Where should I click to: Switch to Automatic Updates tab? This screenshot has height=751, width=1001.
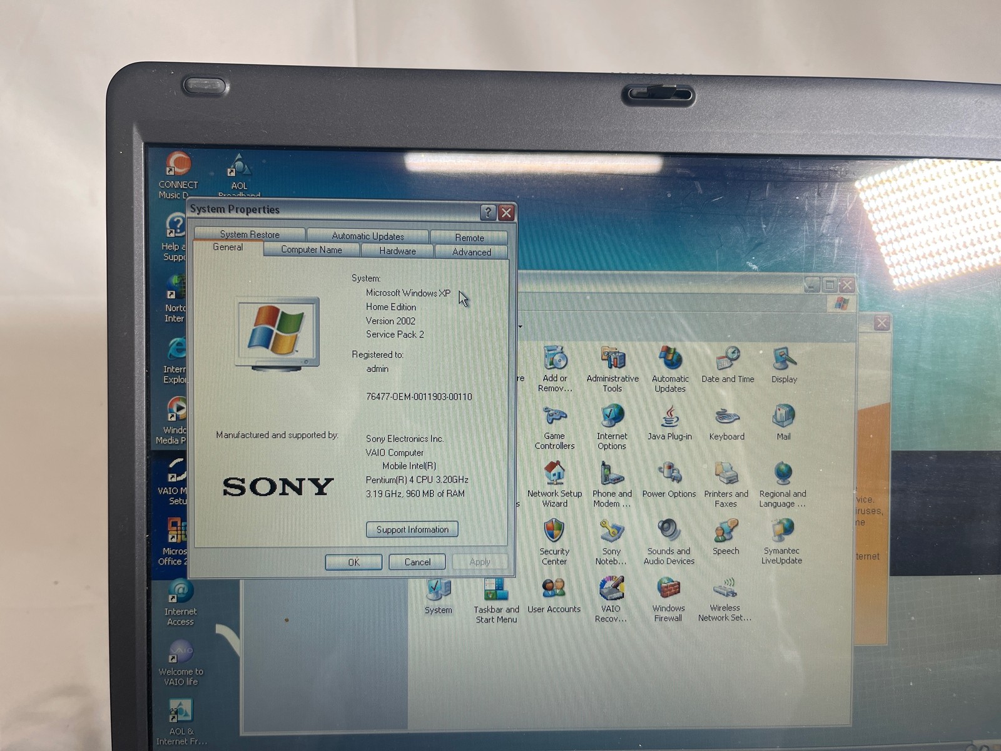pyautogui.click(x=368, y=236)
